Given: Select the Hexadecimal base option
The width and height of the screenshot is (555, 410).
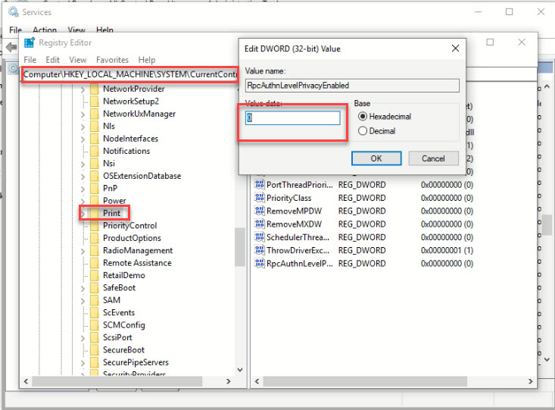Looking at the screenshot, I should [x=363, y=116].
